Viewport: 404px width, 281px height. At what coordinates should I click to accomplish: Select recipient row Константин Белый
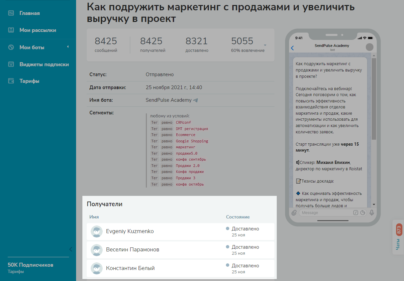(130, 268)
